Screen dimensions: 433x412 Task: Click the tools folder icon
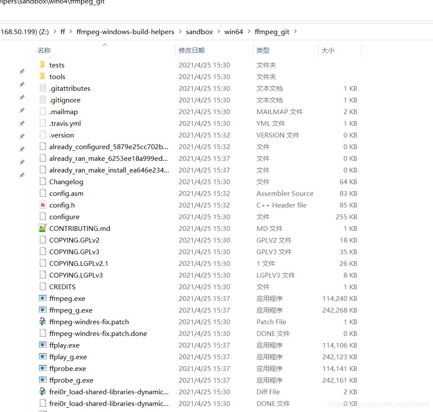42,76
